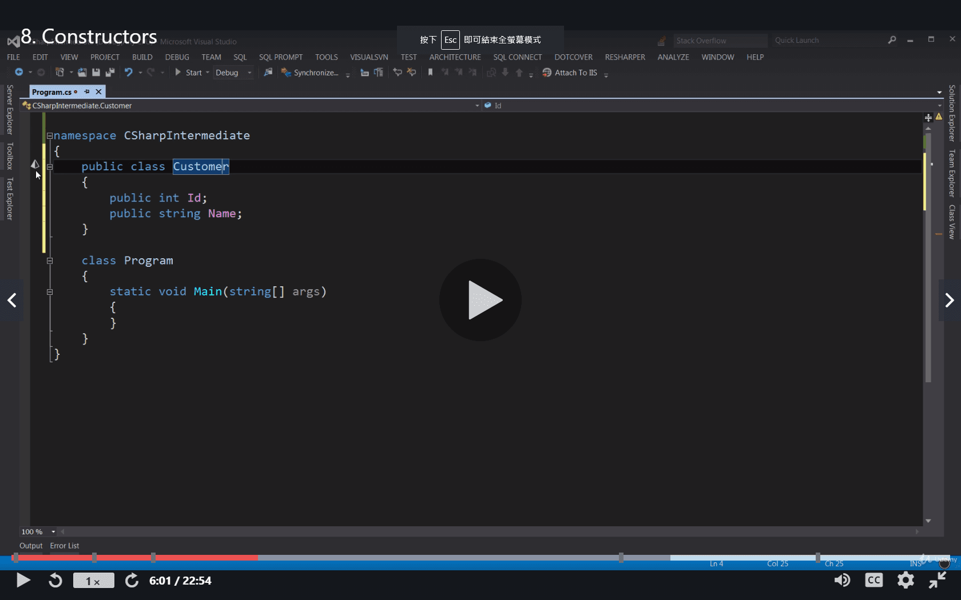The width and height of the screenshot is (961, 600).
Task: Toggle closed captions CC button
Action: point(873,581)
